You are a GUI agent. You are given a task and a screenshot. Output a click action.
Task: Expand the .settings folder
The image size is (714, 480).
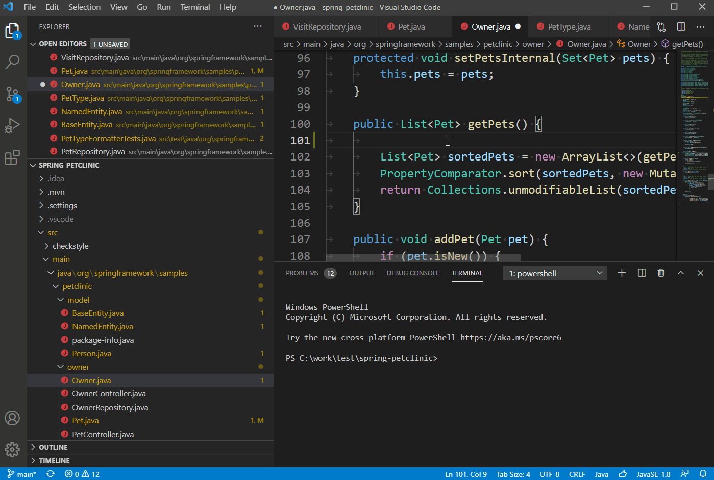[x=62, y=205]
